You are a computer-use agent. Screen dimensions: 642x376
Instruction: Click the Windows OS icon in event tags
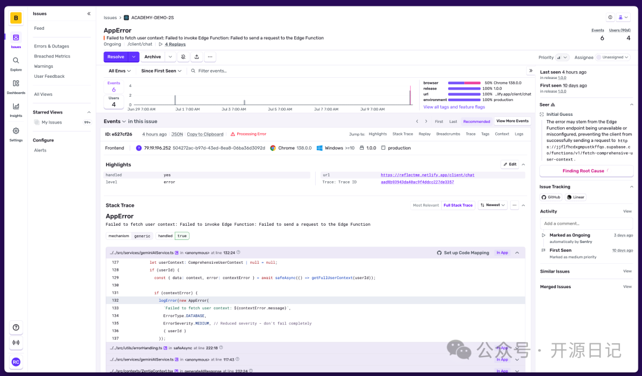[x=320, y=148]
